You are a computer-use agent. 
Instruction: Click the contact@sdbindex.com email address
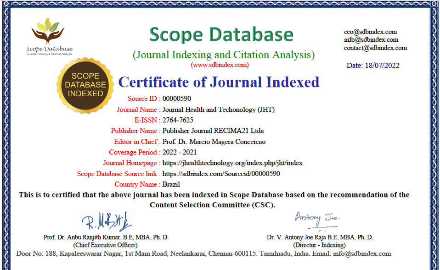coord(375,48)
